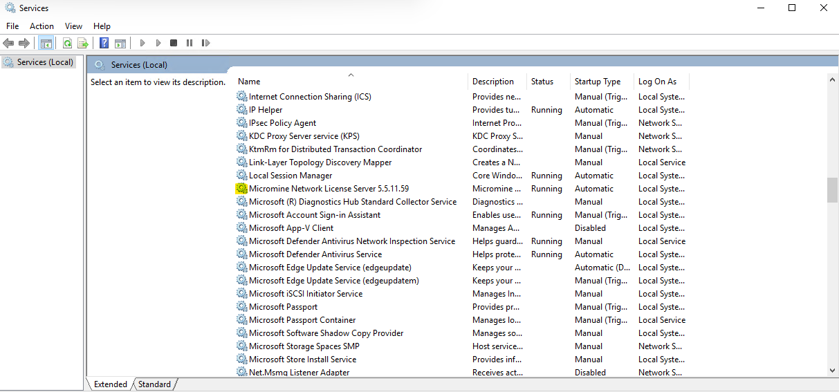Sort services by the Name column header
Viewport: 839px width, 392px height.
[249, 82]
